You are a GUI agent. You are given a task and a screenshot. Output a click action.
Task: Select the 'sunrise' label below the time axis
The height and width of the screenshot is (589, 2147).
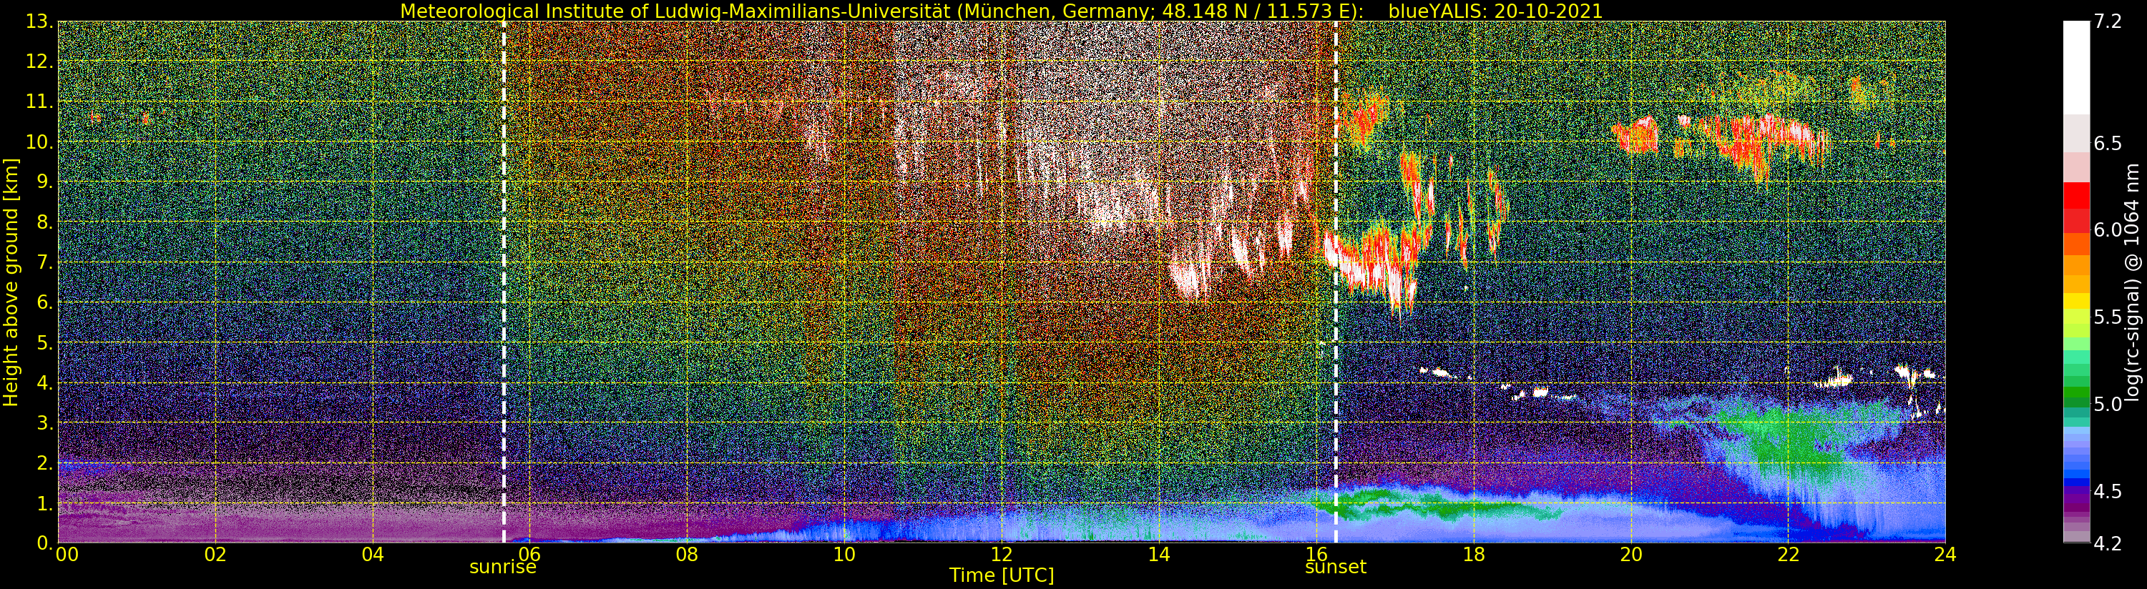[x=502, y=568]
